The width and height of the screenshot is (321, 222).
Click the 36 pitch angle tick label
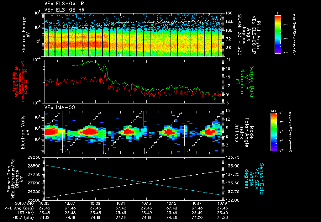pos(228,48)
